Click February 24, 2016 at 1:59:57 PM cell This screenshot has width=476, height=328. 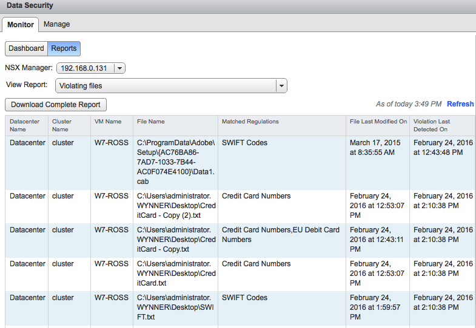(x=378, y=307)
